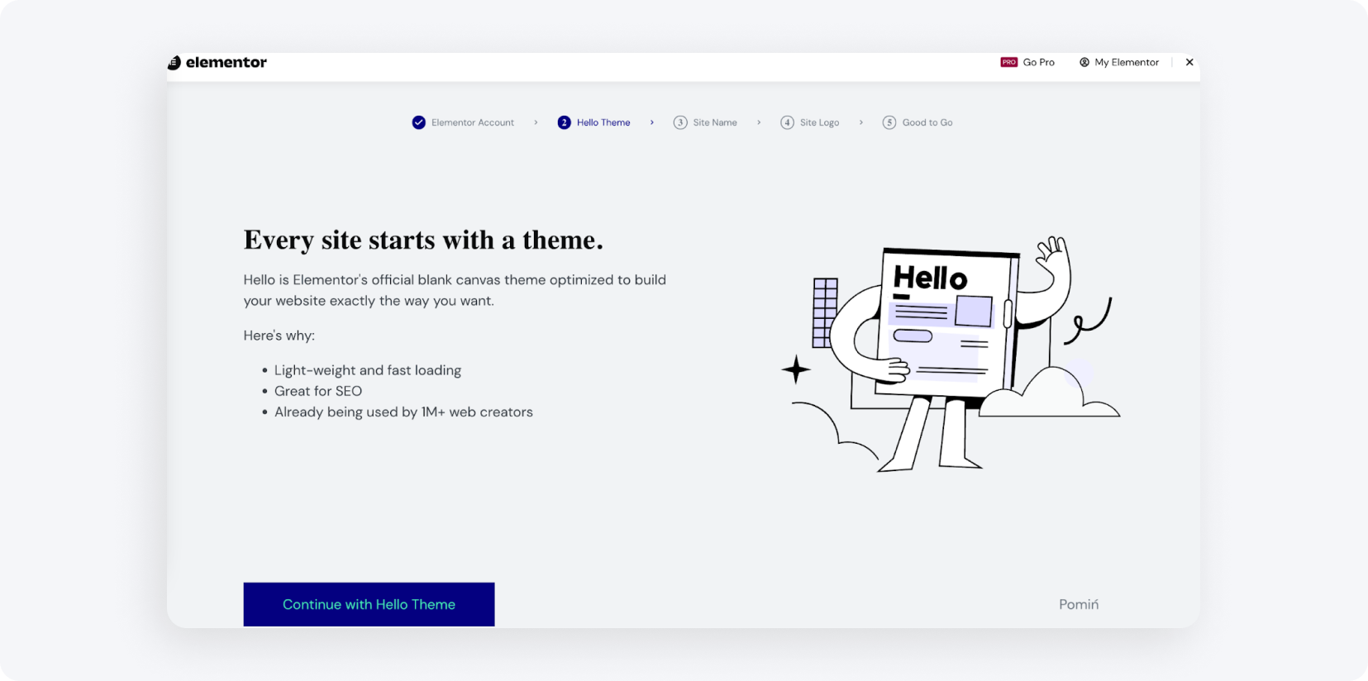The image size is (1368, 681).
Task: Click the text Already being used by 1M+ web creators
Action: [x=403, y=412]
